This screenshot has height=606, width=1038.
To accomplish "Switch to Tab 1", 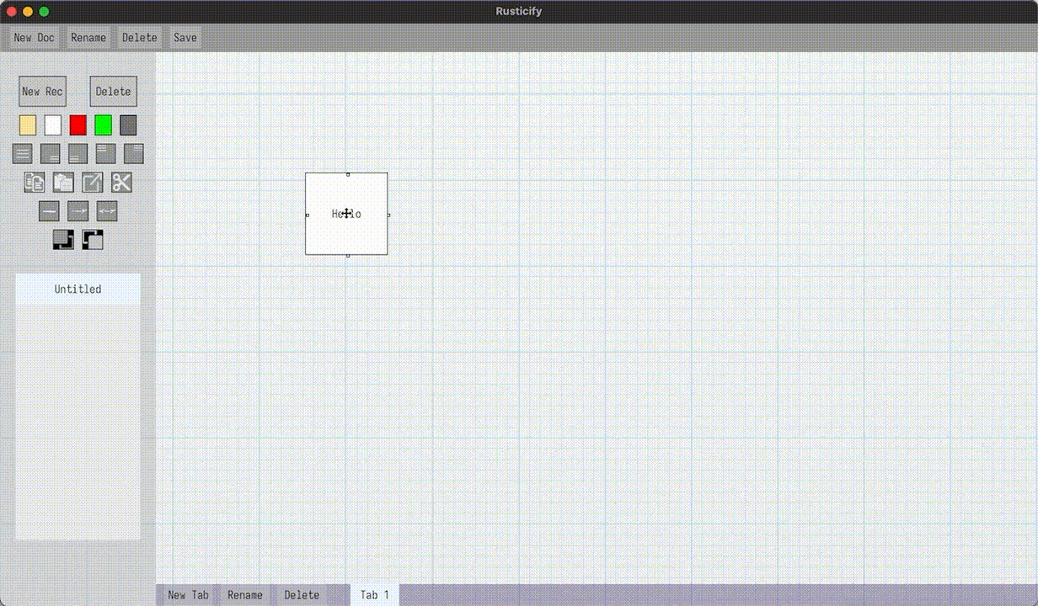I will tap(375, 595).
